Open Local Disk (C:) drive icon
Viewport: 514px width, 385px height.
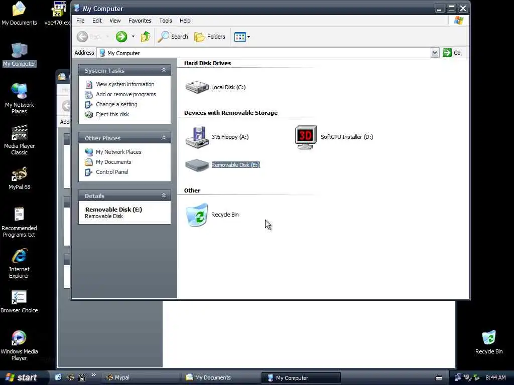[x=197, y=87]
